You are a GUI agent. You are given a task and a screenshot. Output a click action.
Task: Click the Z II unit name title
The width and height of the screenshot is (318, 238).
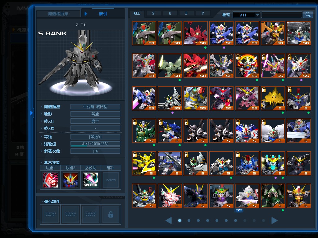(80, 25)
